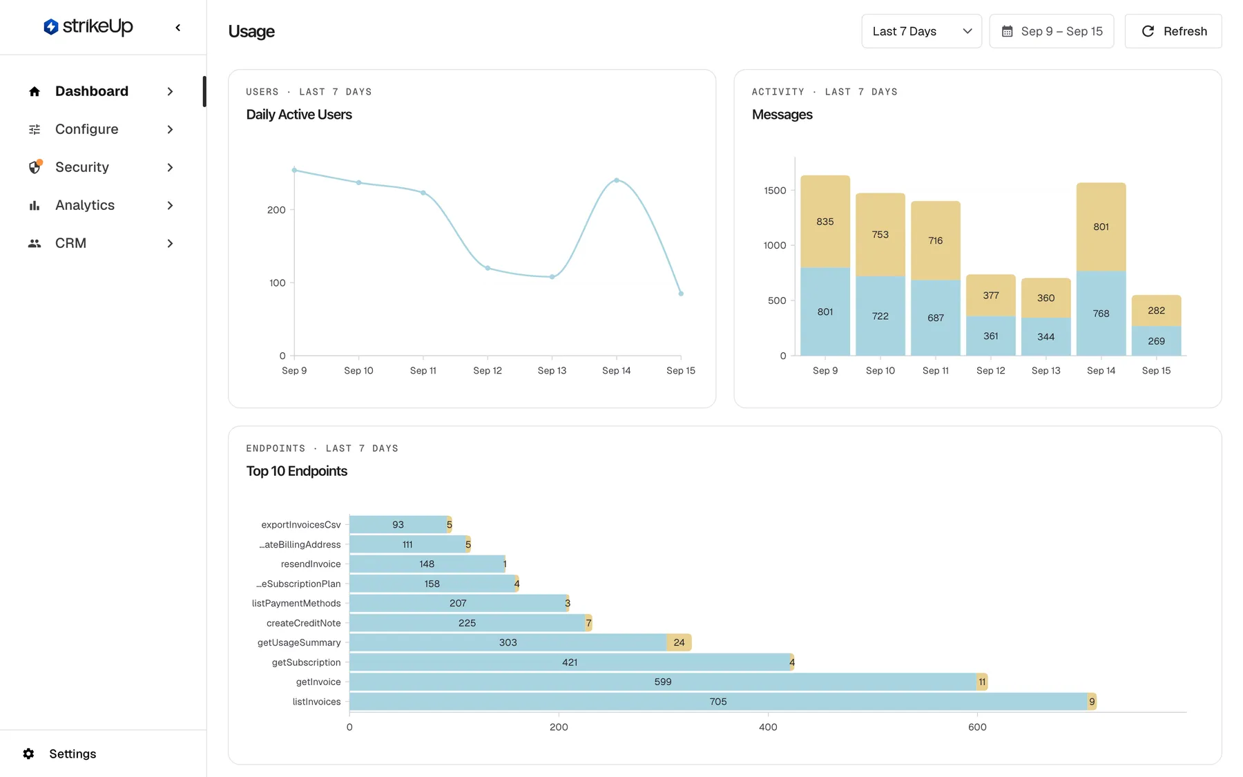Expand the Dashboard menu chevron
Viewport: 1243px width, 777px height.
pos(170,91)
